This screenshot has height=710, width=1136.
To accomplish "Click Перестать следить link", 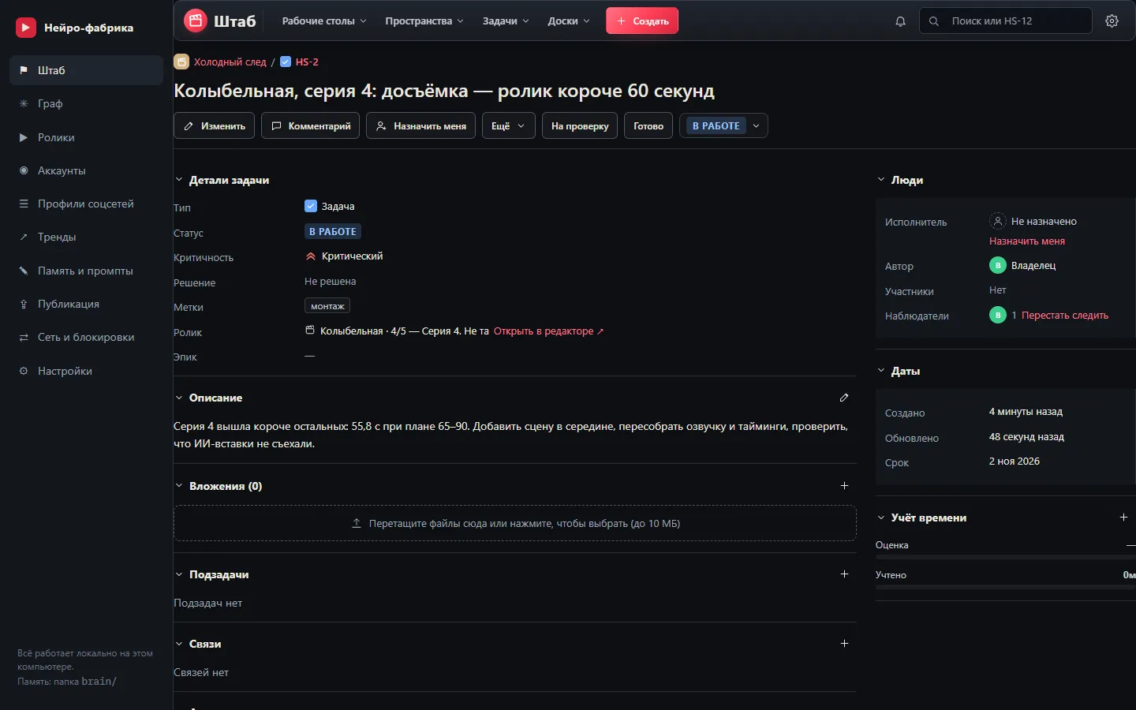I will 1065,315.
